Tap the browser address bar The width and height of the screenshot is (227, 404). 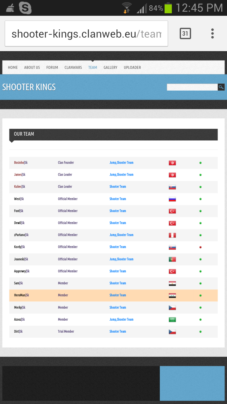[x=86, y=33]
